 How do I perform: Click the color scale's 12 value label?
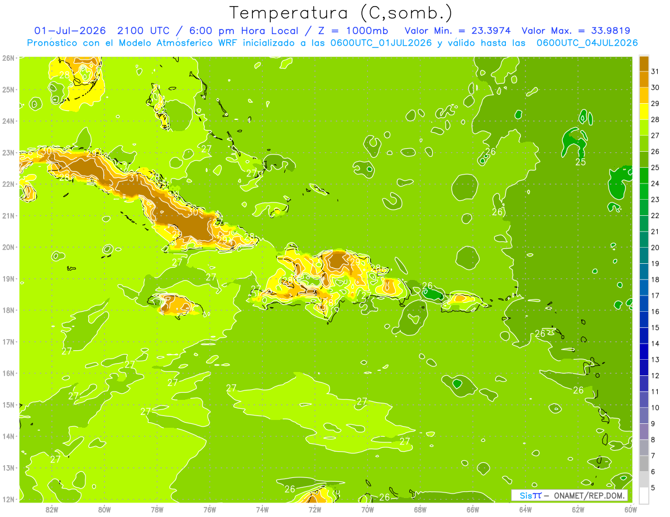655,375
